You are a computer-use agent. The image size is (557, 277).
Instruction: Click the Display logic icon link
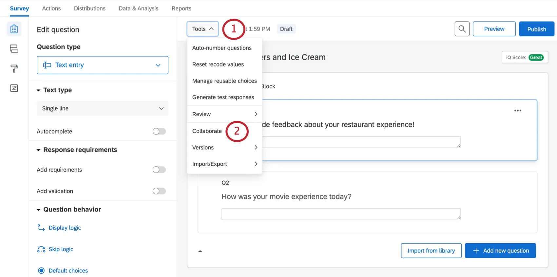(x=41, y=228)
